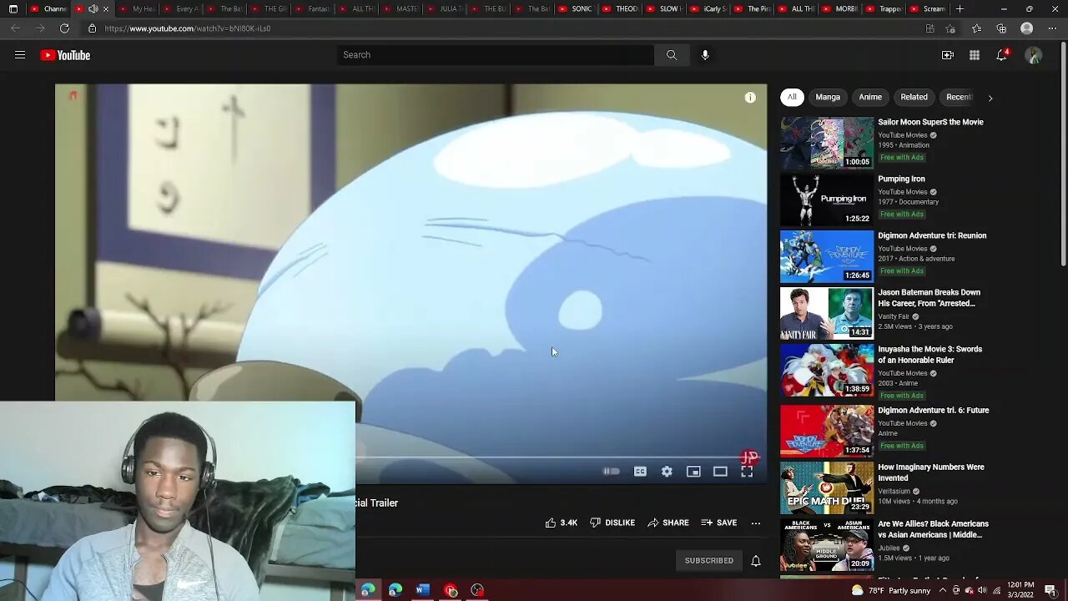Click the SUBSCRIBED button
Image resolution: width=1068 pixels, height=601 pixels.
click(709, 561)
